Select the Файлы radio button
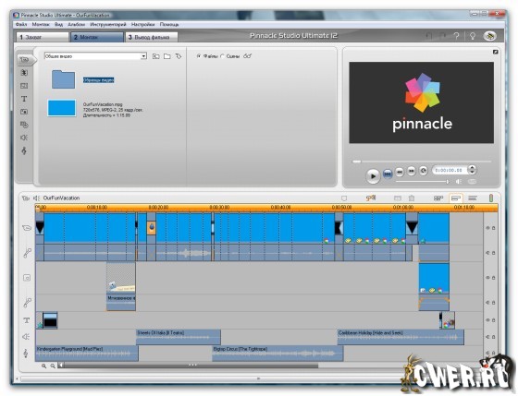Viewport: 518px width, 396px height. click(199, 56)
